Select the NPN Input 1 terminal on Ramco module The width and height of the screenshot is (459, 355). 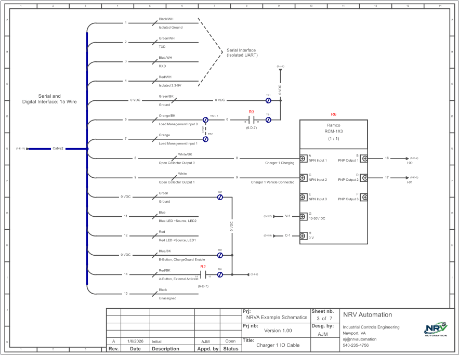(303, 158)
